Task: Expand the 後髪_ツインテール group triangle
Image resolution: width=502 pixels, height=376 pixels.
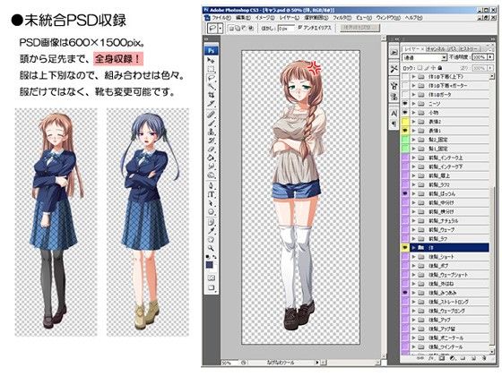Action: (413, 346)
